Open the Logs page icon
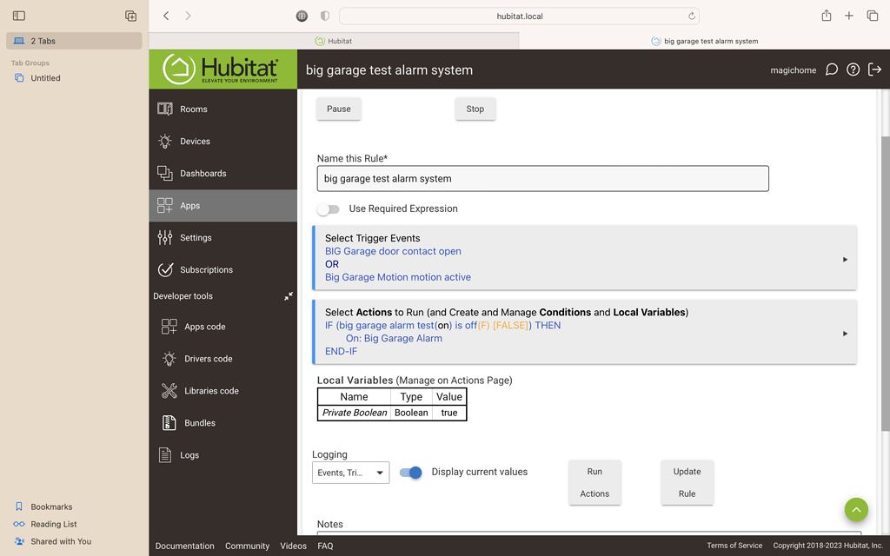 click(165, 454)
